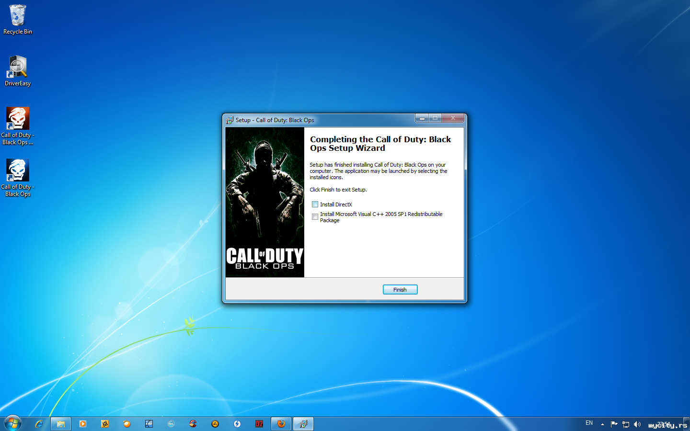Open Daemon Tools lightning icon in taskbar
The image size is (690, 431).
(x=237, y=424)
